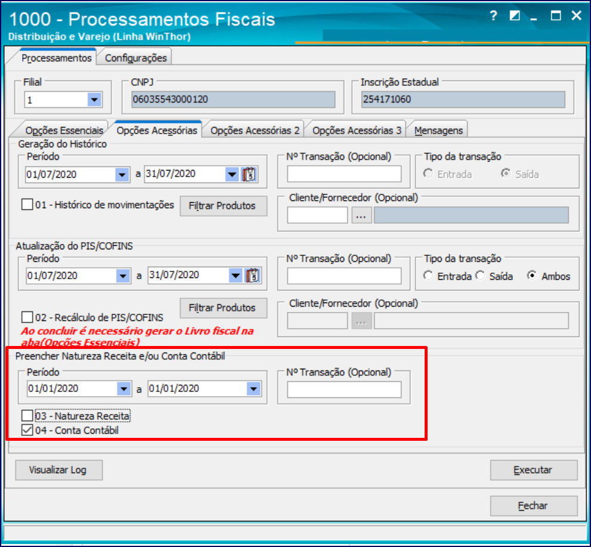Image resolution: width=591 pixels, height=547 pixels.
Task: Click ellipsis lookup in PIS/COFINS Cliente/Fornecedor
Action: pos(361,321)
